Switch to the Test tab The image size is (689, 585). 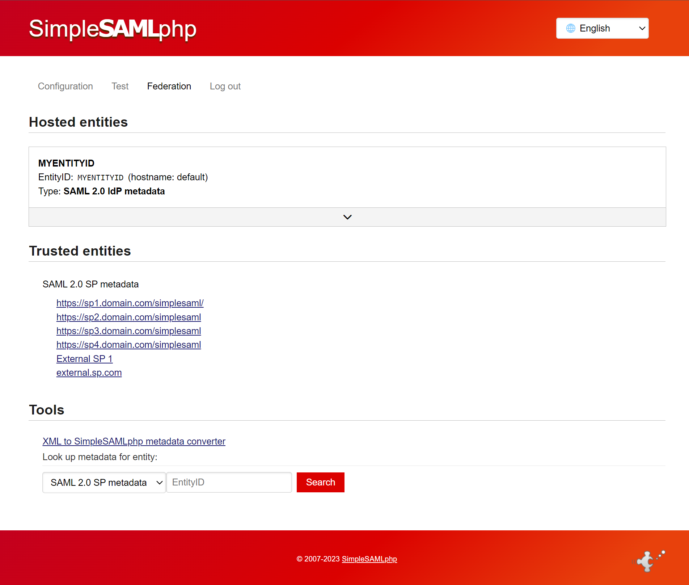click(120, 86)
